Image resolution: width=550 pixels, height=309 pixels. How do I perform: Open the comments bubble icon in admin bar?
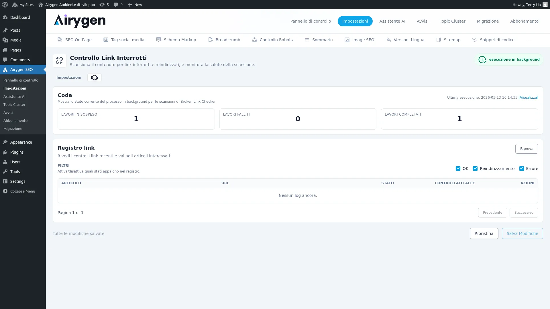tap(116, 5)
